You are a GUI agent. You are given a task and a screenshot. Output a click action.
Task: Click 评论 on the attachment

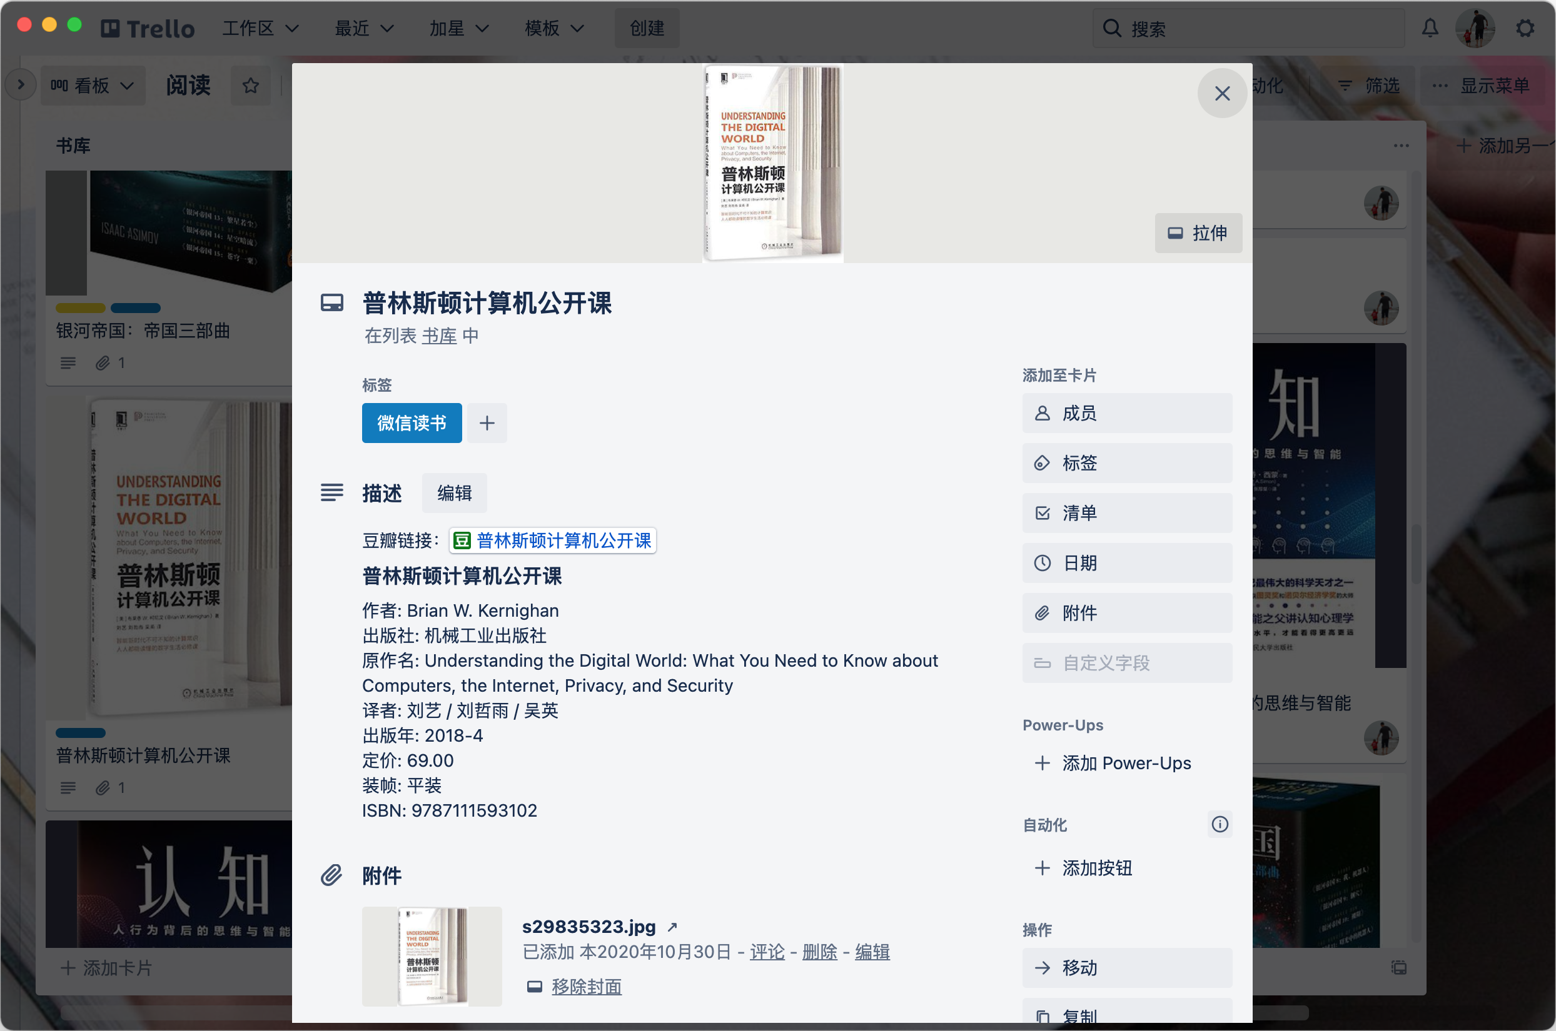(x=767, y=952)
